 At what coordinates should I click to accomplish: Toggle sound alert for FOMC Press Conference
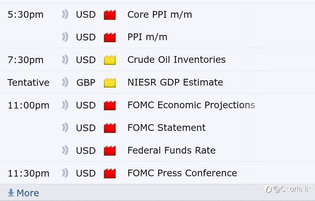tap(65, 173)
